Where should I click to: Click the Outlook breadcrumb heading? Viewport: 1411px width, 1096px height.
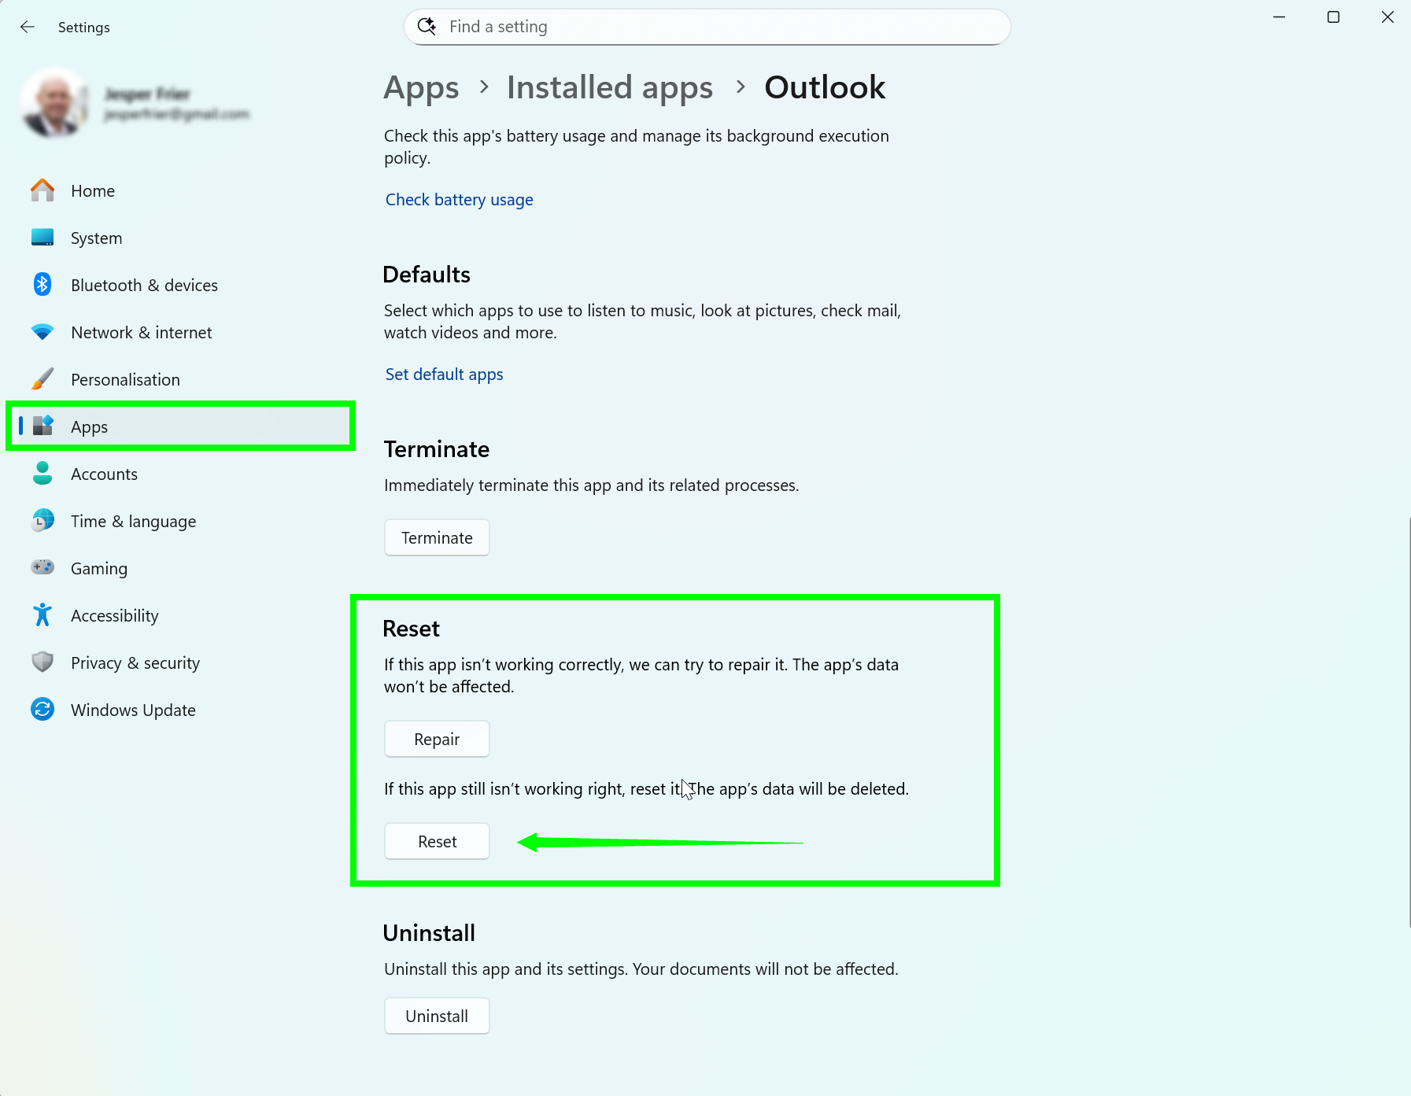825,87
